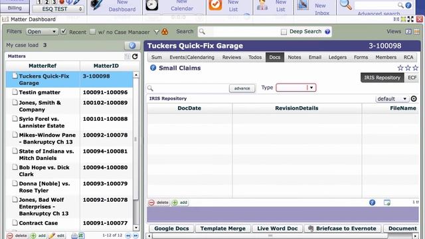
Task: Select Testin gmatter row
Action: coord(69,92)
